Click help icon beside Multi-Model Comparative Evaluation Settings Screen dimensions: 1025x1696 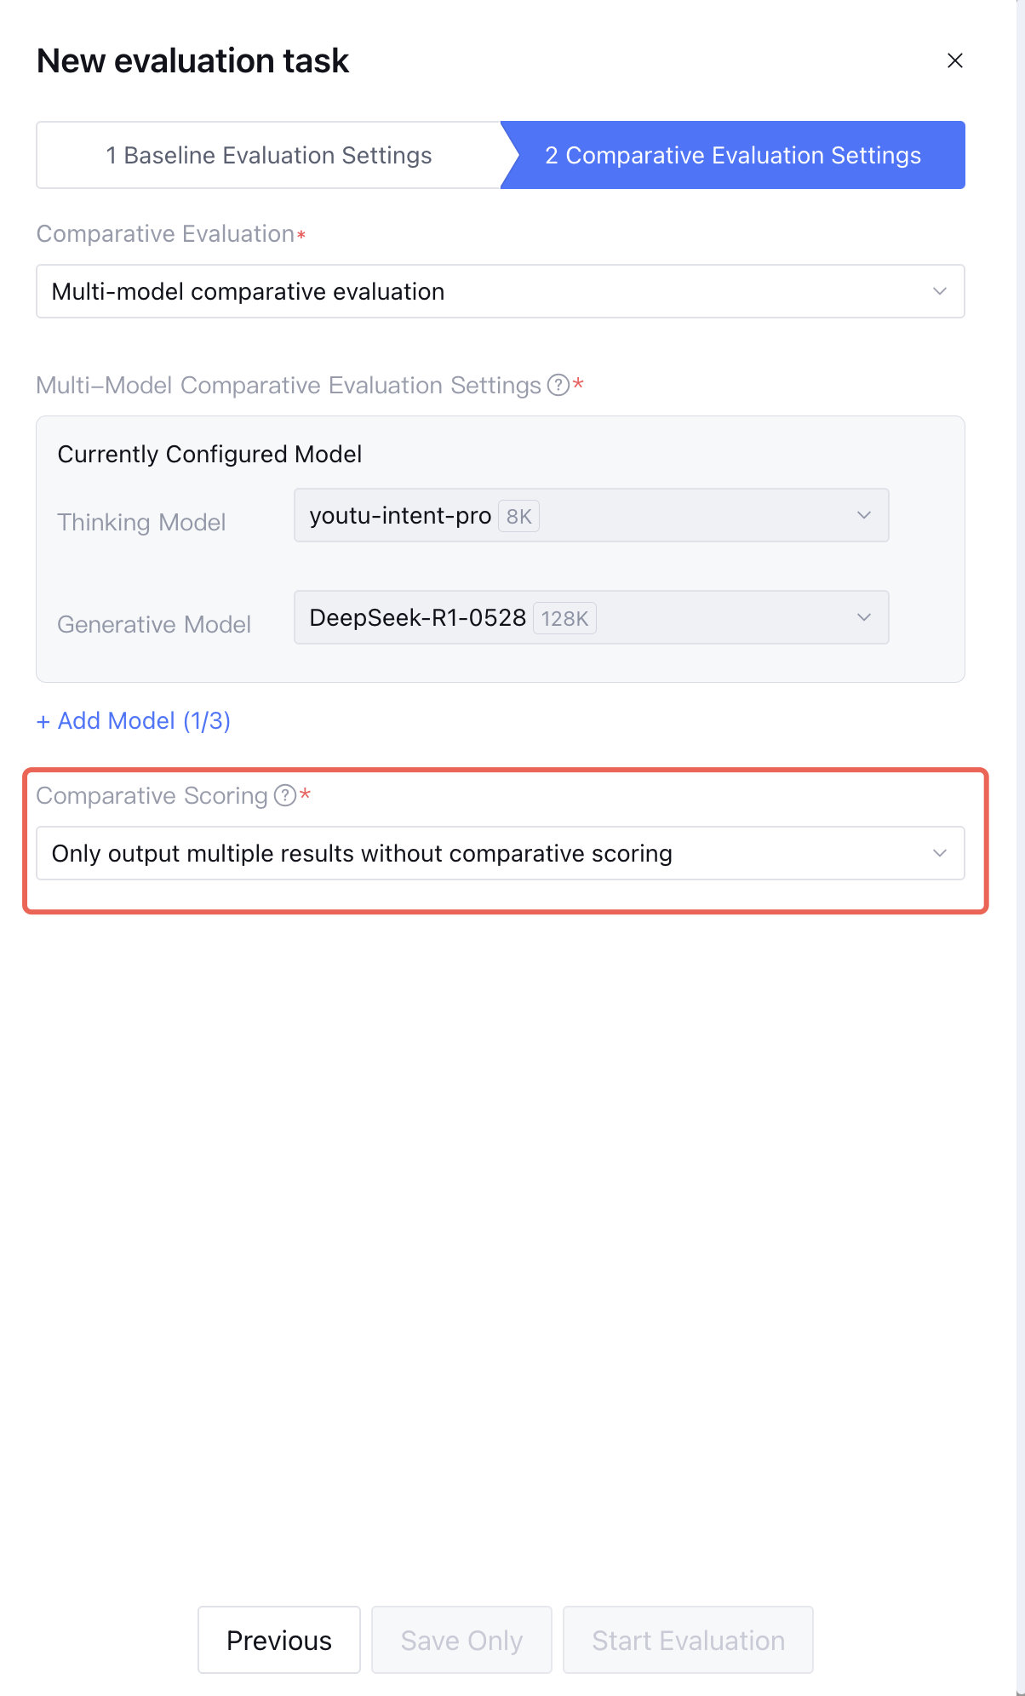558,386
